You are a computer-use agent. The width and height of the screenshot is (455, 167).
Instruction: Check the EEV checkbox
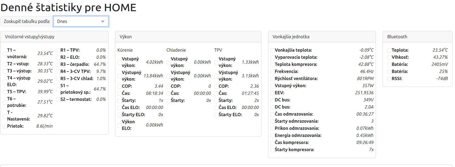tap(273, 93)
